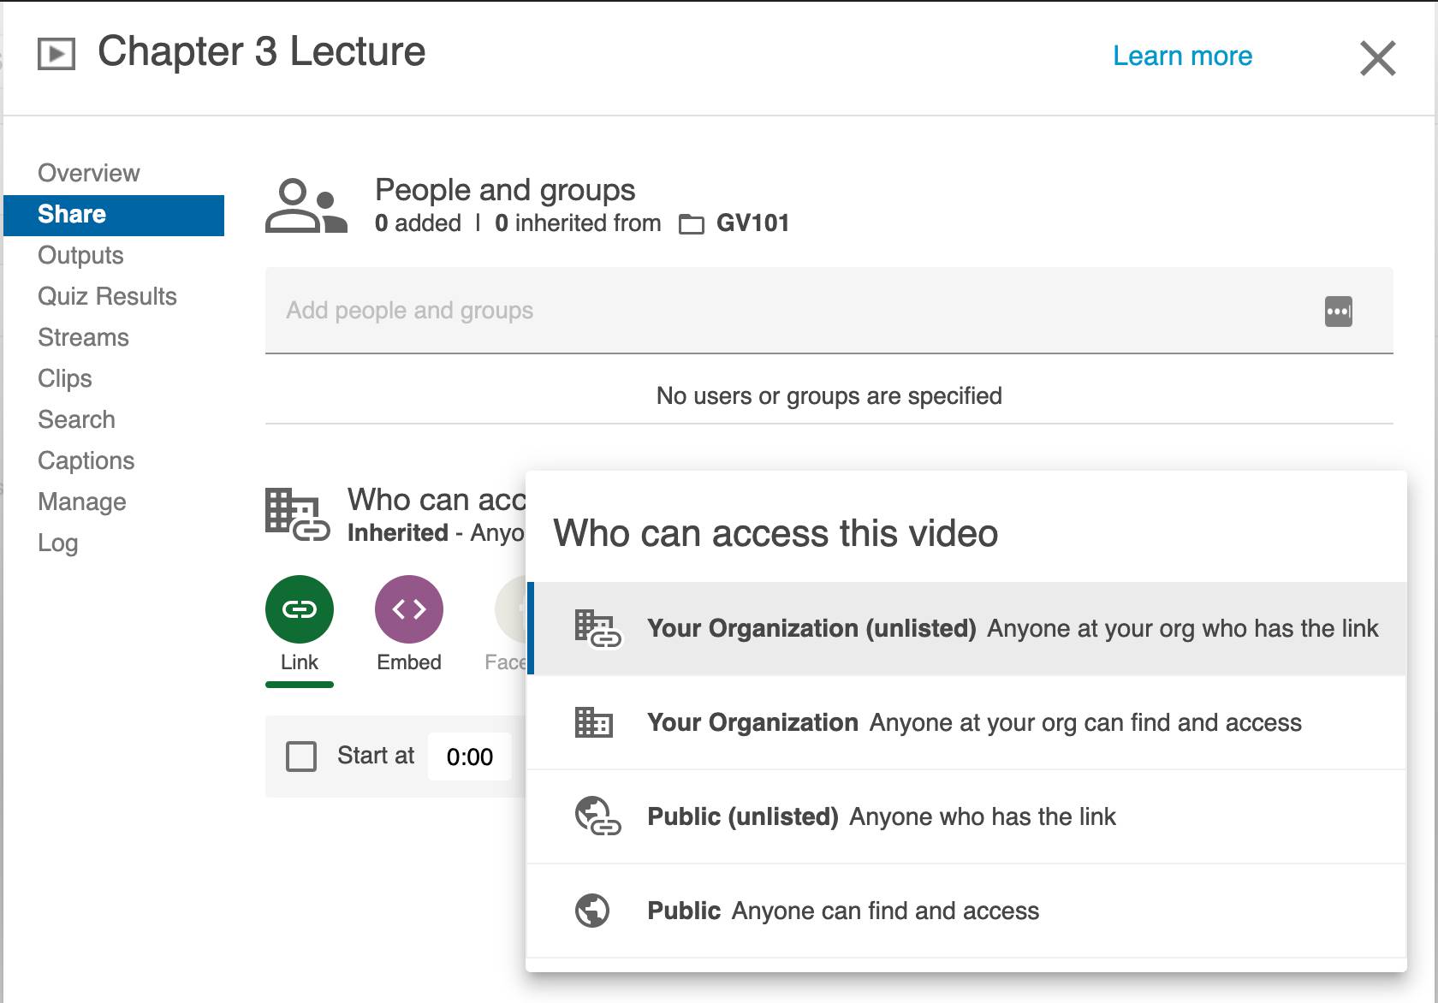Click the purple Embed code icon
Image resolution: width=1438 pixels, height=1003 pixels.
408,609
